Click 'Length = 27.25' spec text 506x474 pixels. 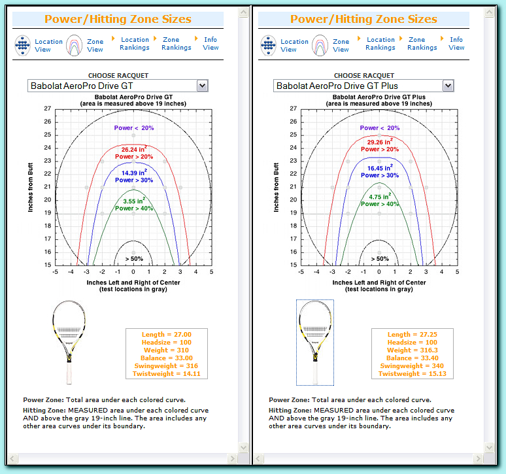pos(412,335)
